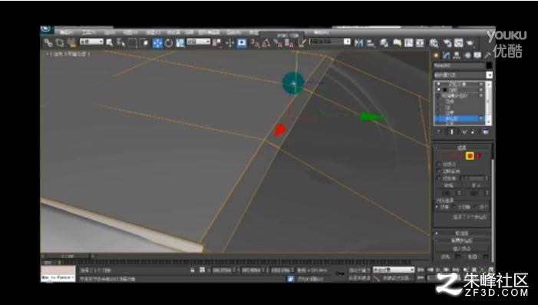Open the selection filter dropdown in toolbar
The height and width of the screenshot is (305, 538).
[x=91, y=41]
